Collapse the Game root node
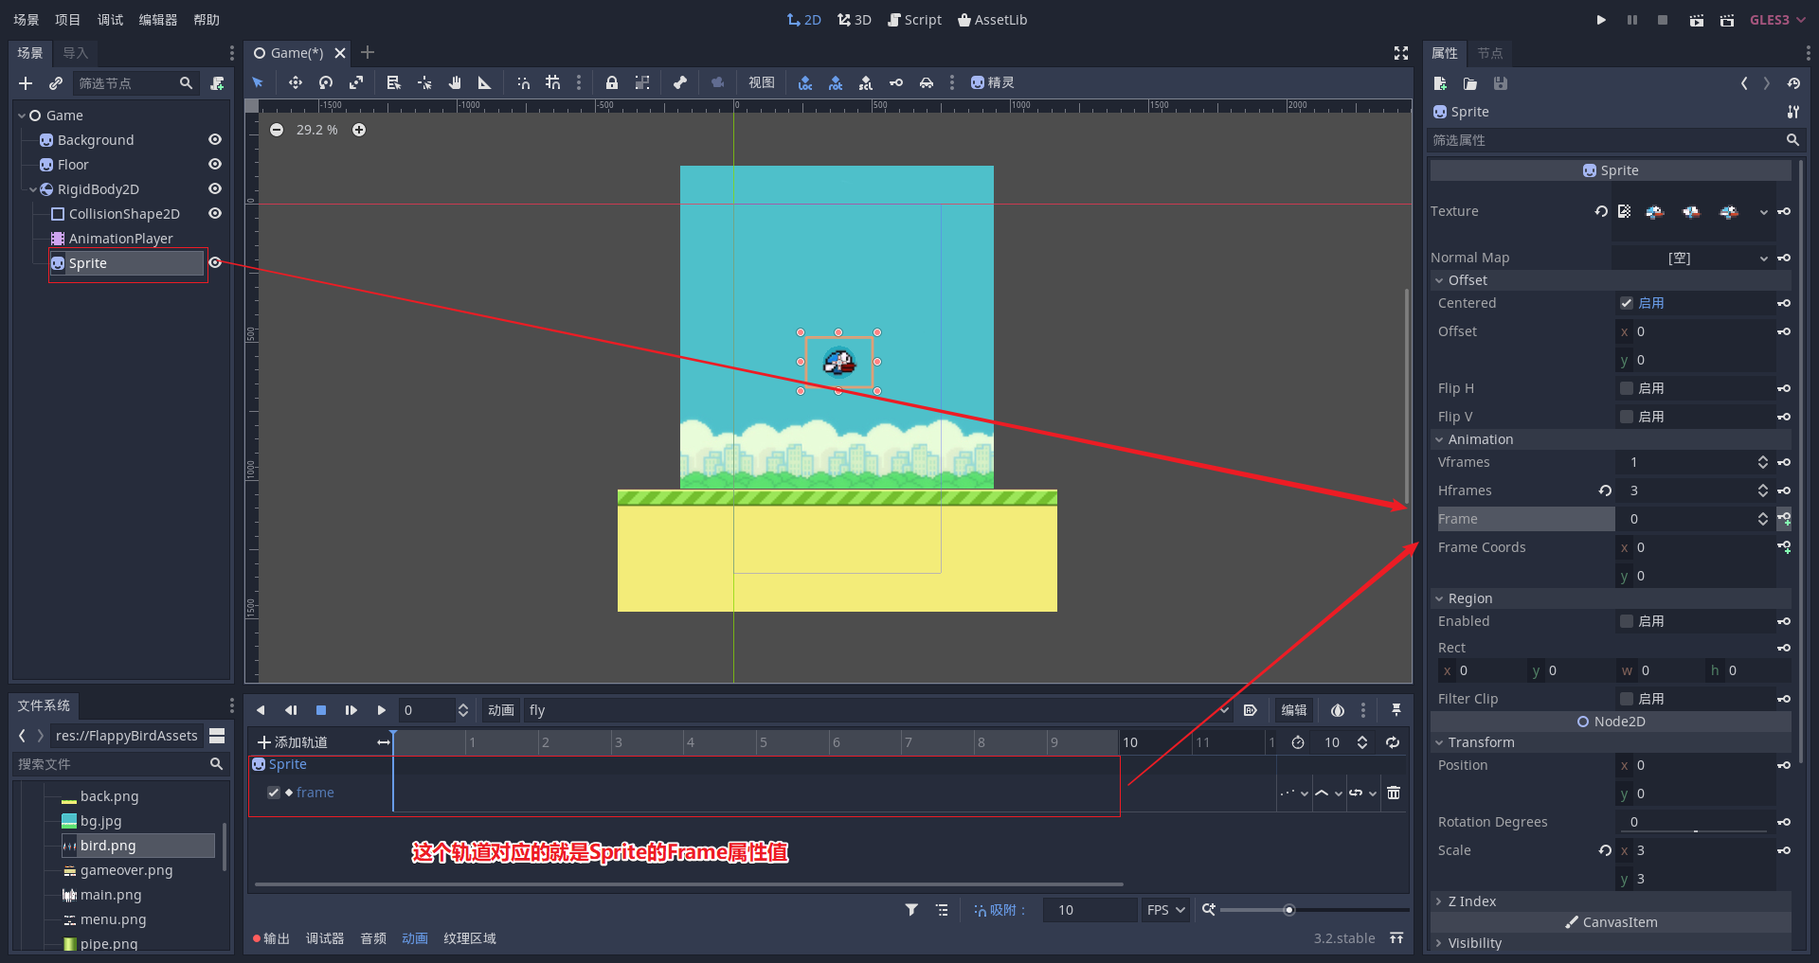The image size is (1819, 963). [x=22, y=116]
